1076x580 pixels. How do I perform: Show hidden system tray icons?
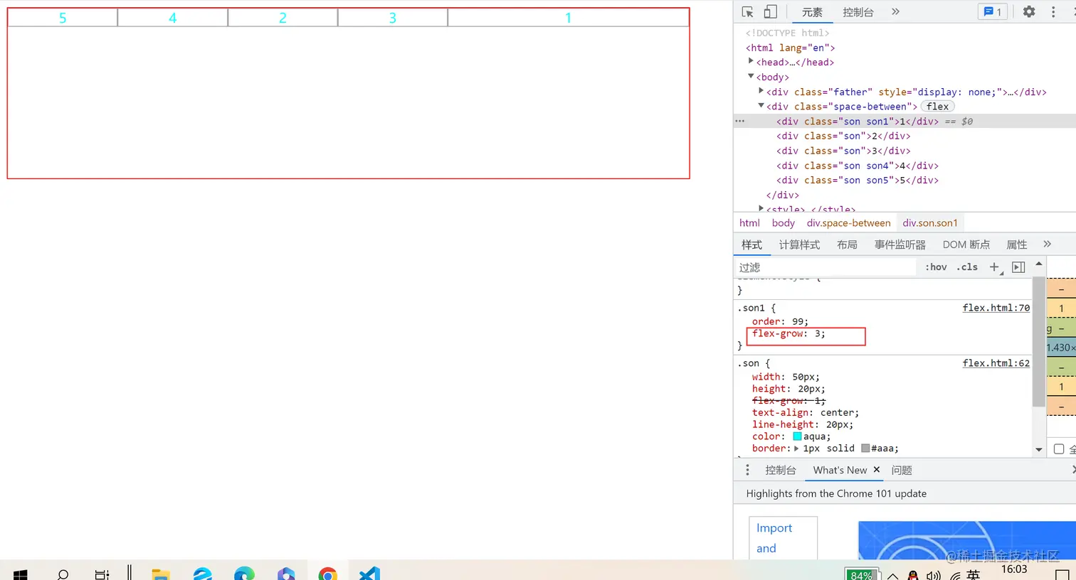coord(893,576)
